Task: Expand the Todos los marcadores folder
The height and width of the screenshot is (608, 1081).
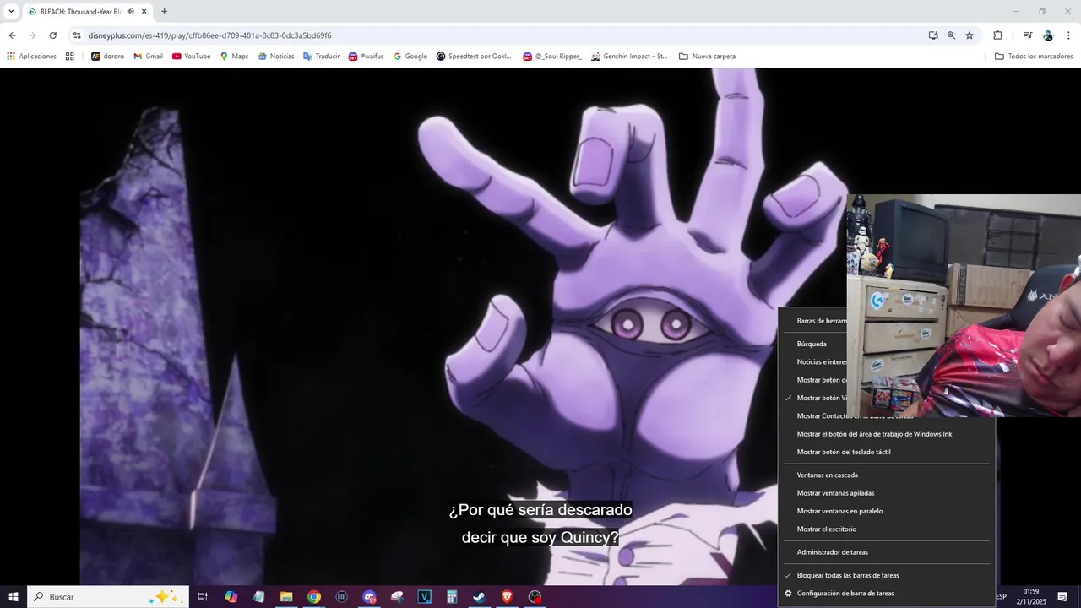Action: (1034, 57)
